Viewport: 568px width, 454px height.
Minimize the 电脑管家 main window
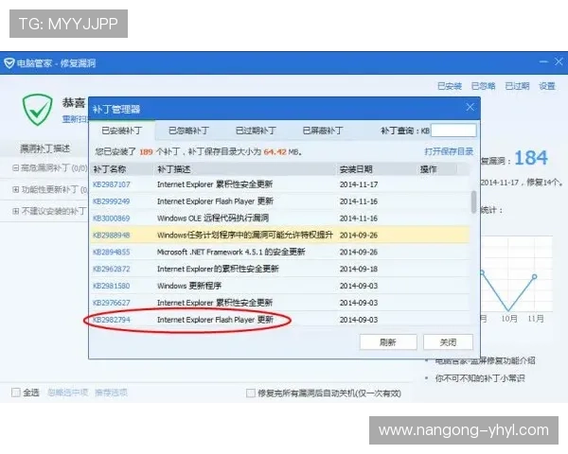543,61
